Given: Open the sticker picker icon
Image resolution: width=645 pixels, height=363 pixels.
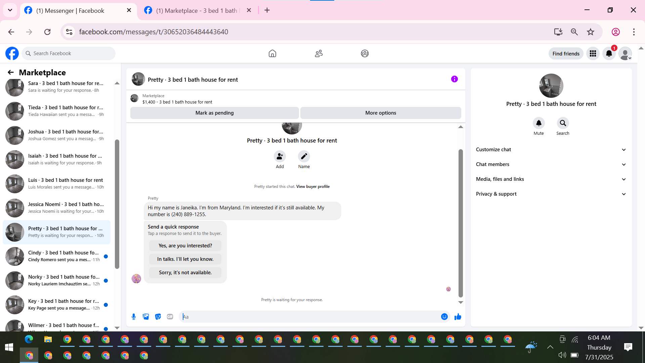Looking at the screenshot, I should [x=158, y=317].
